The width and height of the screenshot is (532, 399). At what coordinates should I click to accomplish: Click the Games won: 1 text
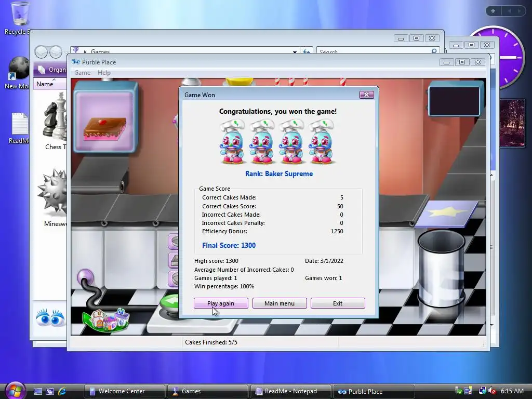pyautogui.click(x=323, y=278)
